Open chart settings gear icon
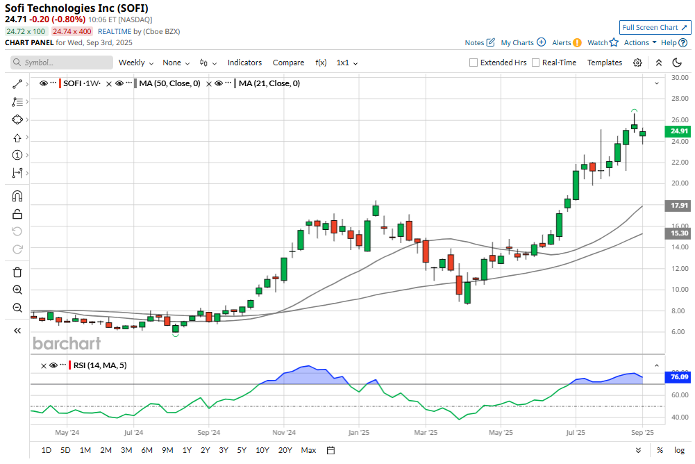The width and height of the screenshot is (695, 464). click(x=637, y=63)
